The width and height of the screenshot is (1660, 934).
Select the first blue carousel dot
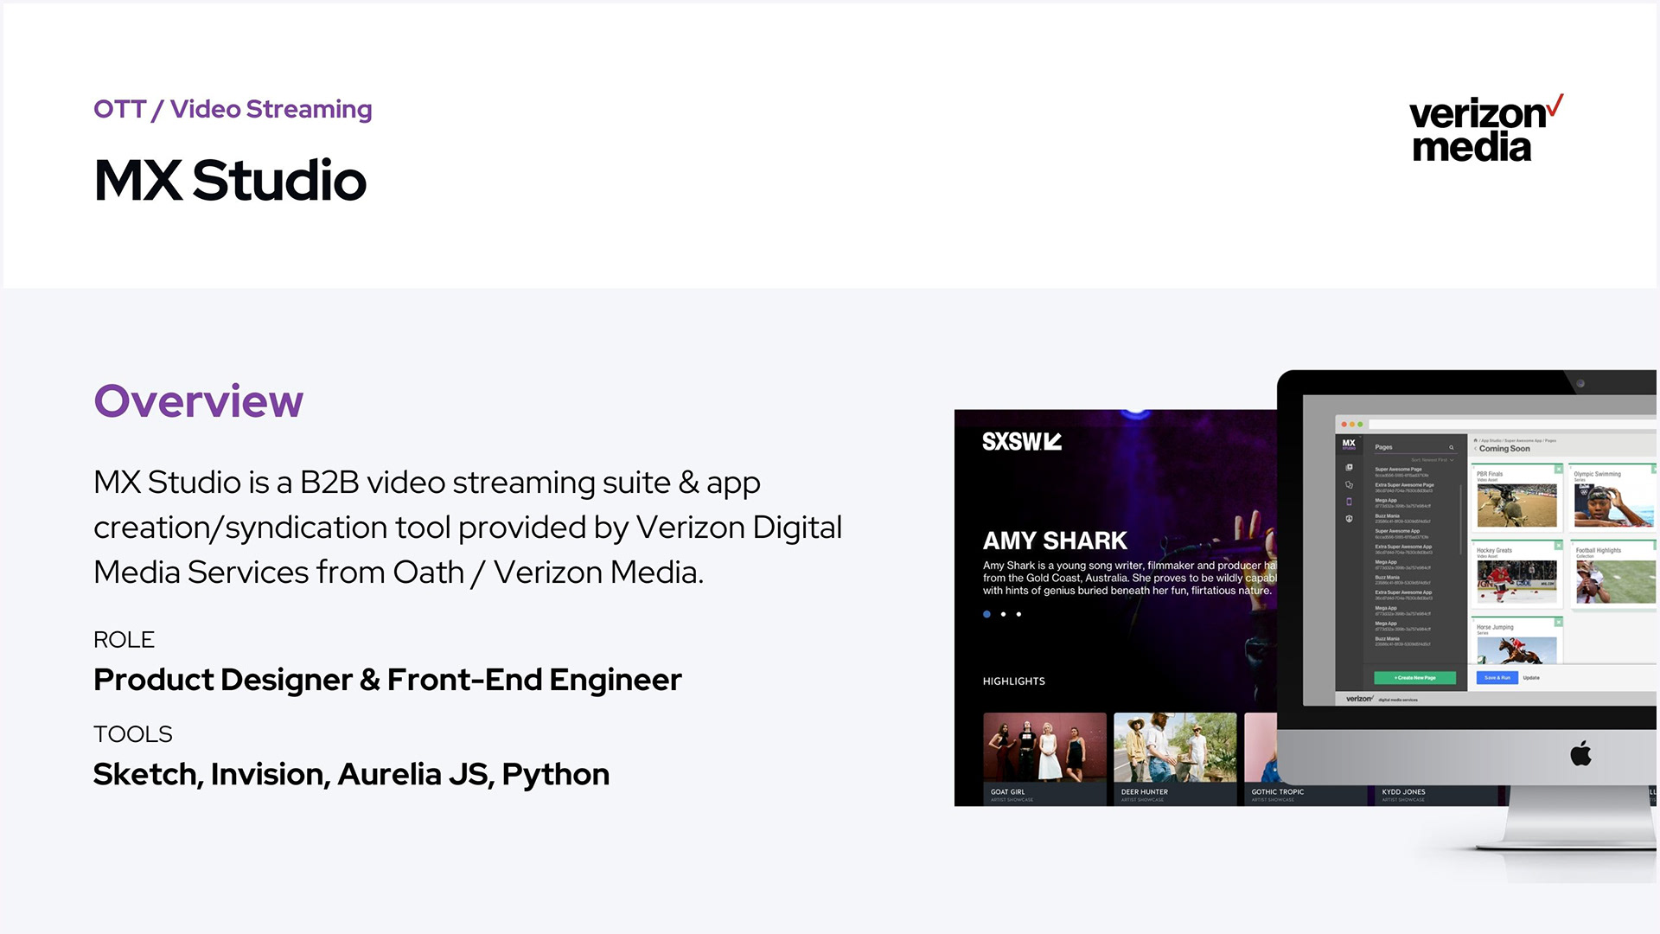[986, 614]
